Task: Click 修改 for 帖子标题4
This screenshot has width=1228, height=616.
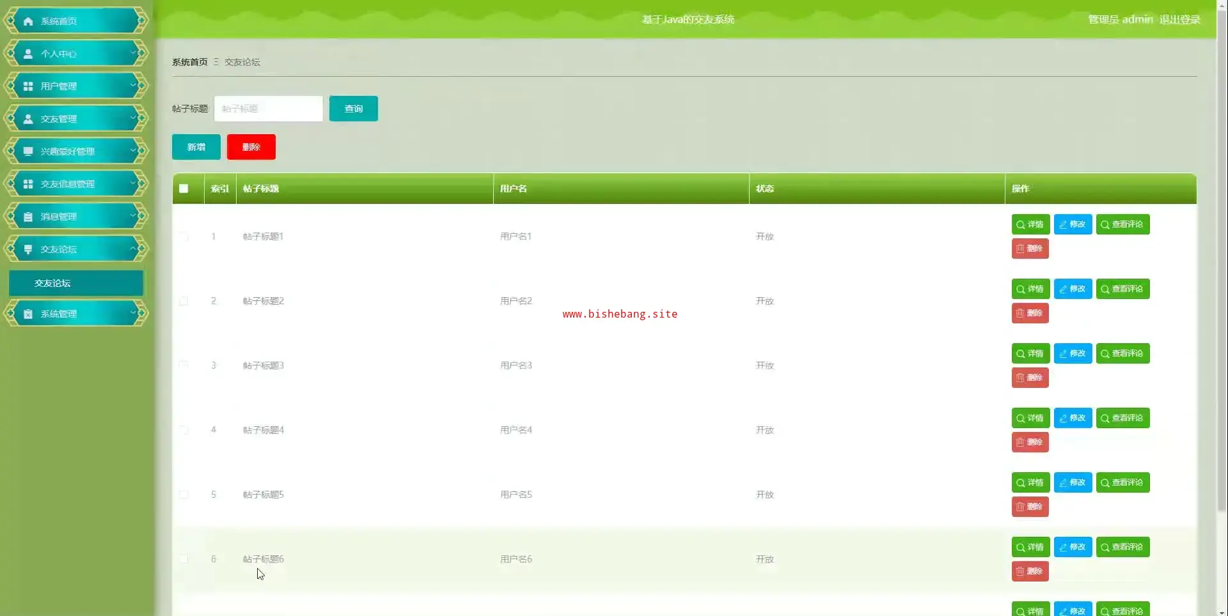Action: 1073,418
